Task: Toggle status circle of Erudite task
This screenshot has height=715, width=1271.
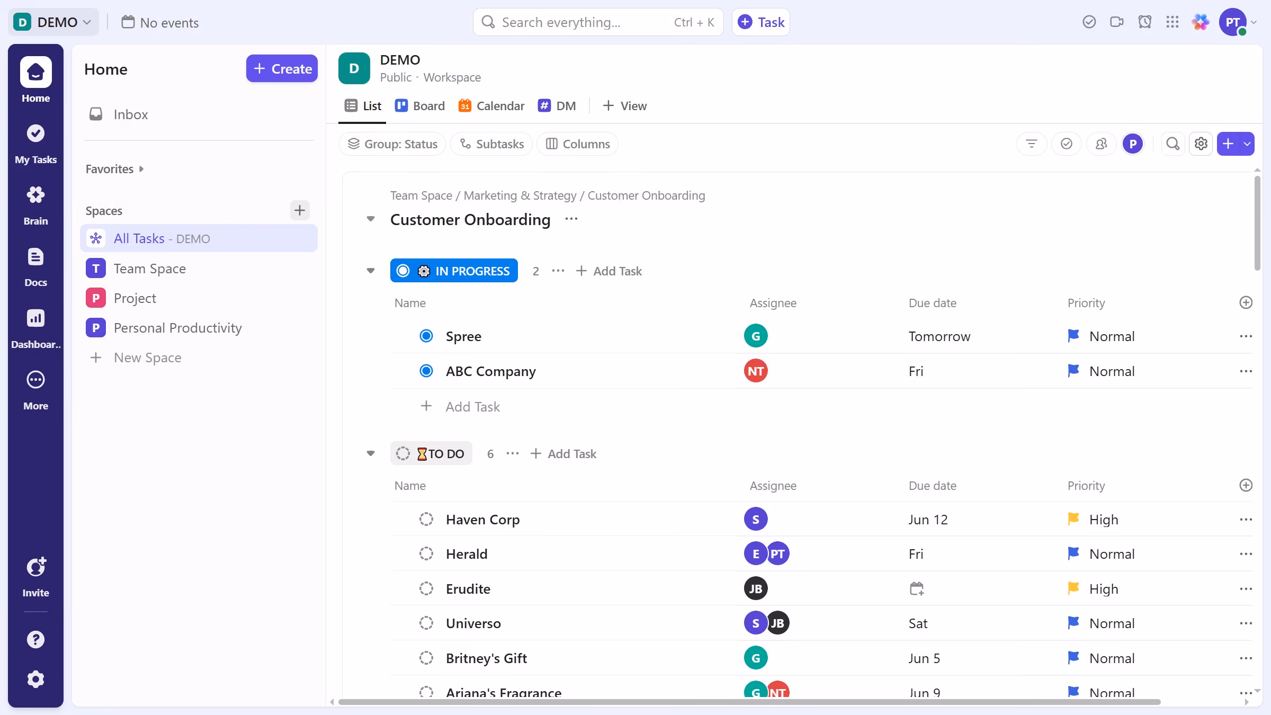Action: [426, 588]
